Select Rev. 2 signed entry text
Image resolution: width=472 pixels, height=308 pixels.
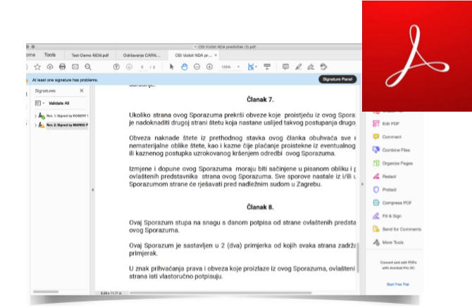coord(67,125)
